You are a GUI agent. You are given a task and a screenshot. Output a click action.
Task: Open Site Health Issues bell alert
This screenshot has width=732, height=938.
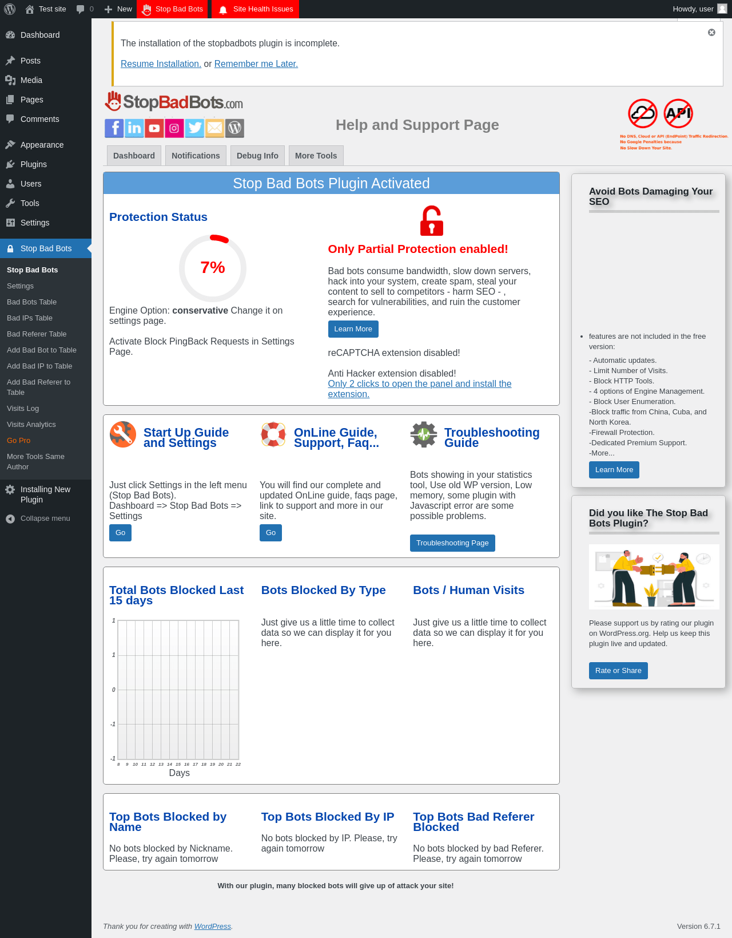pyautogui.click(x=256, y=9)
